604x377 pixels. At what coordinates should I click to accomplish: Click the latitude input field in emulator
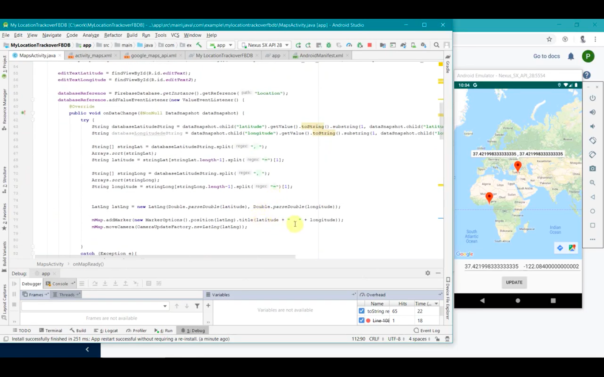tap(491, 266)
